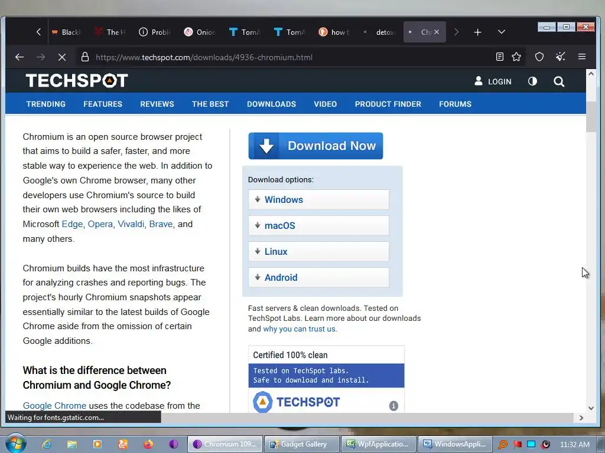Open THE BEST menu item
This screenshot has width=605, height=453.
coord(210,104)
